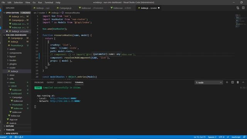This screenshot has width=247, height=139.
Task: Open changes compare icon in editor toolbar
Action: [x=238, y=8]
